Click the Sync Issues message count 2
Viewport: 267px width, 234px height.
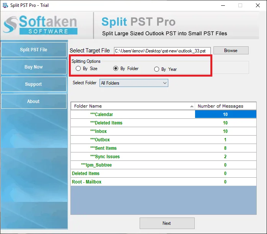(x=225, y=157)
